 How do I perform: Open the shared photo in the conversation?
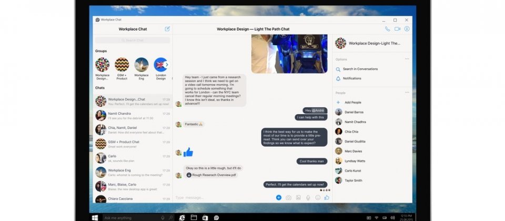click(289, 54)
